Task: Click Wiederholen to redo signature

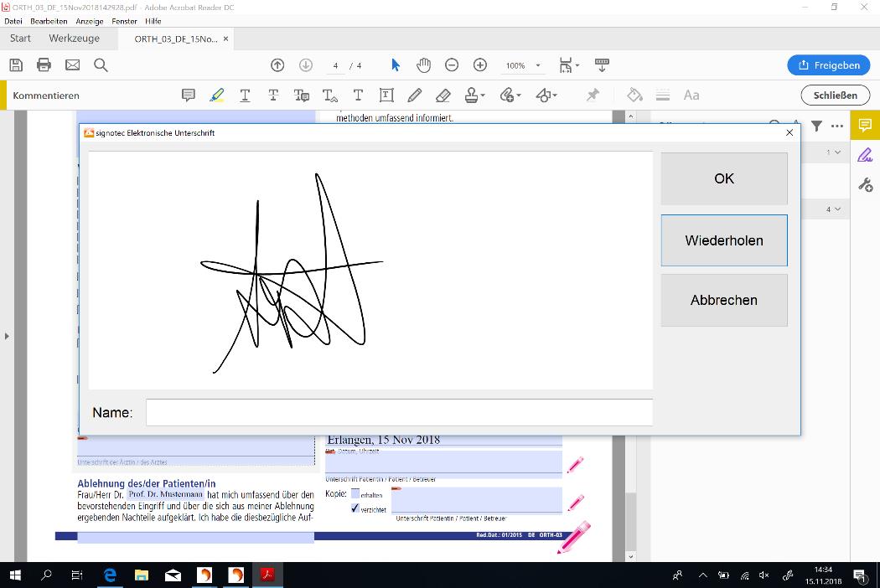Action: tap(724, 240)
